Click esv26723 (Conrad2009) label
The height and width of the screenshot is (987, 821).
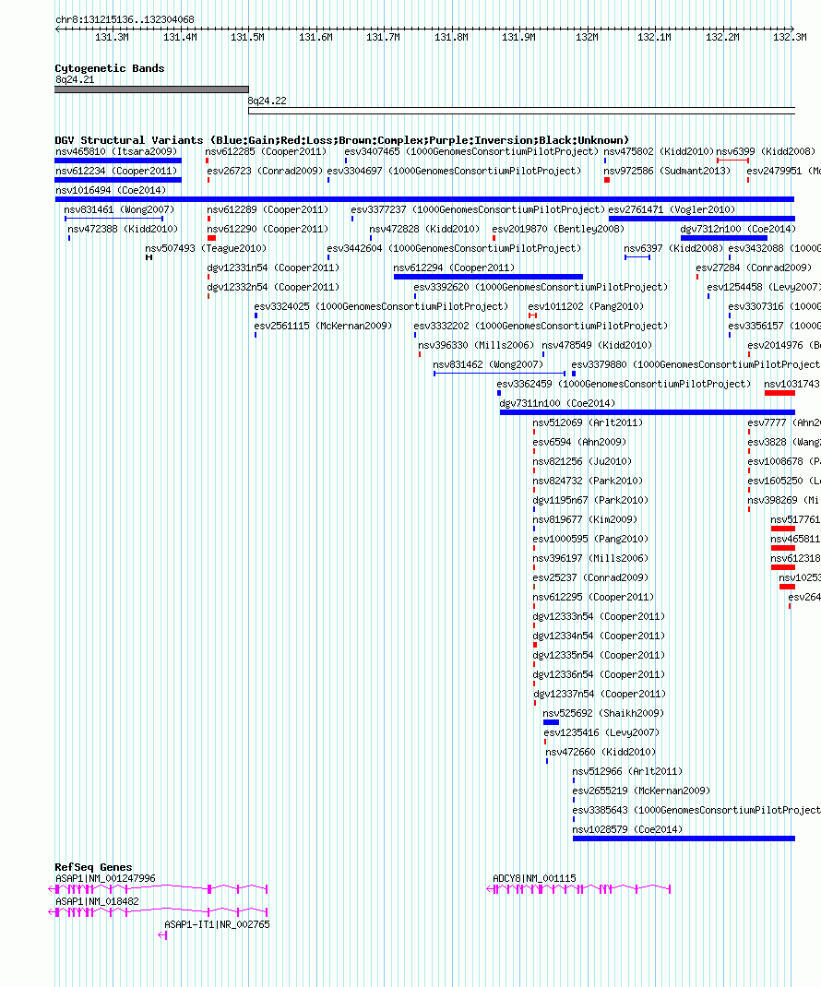[265, 172]
